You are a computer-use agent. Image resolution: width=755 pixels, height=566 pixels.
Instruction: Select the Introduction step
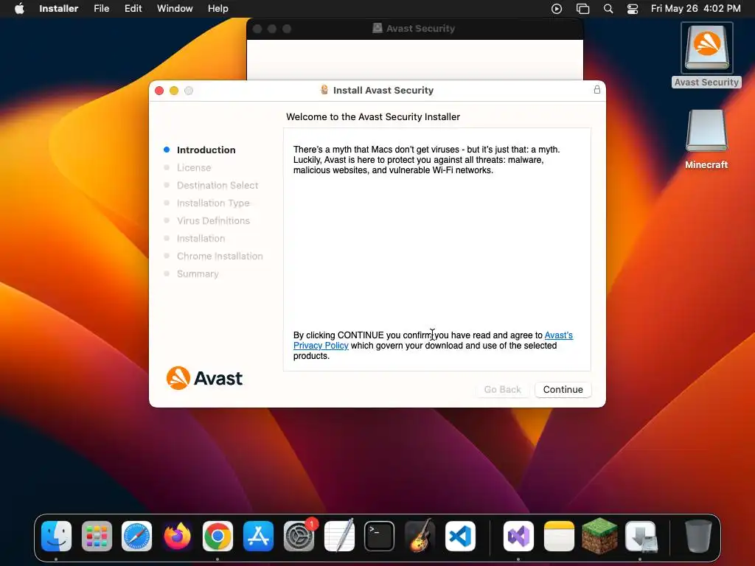click(x=206, y=150)
